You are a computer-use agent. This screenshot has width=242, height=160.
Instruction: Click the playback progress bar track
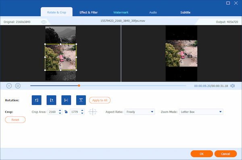pos(108,86)
